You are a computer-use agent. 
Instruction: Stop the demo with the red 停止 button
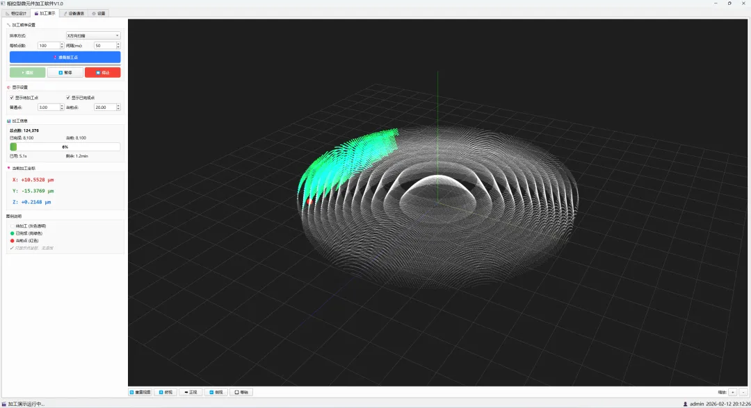point(102,73)
